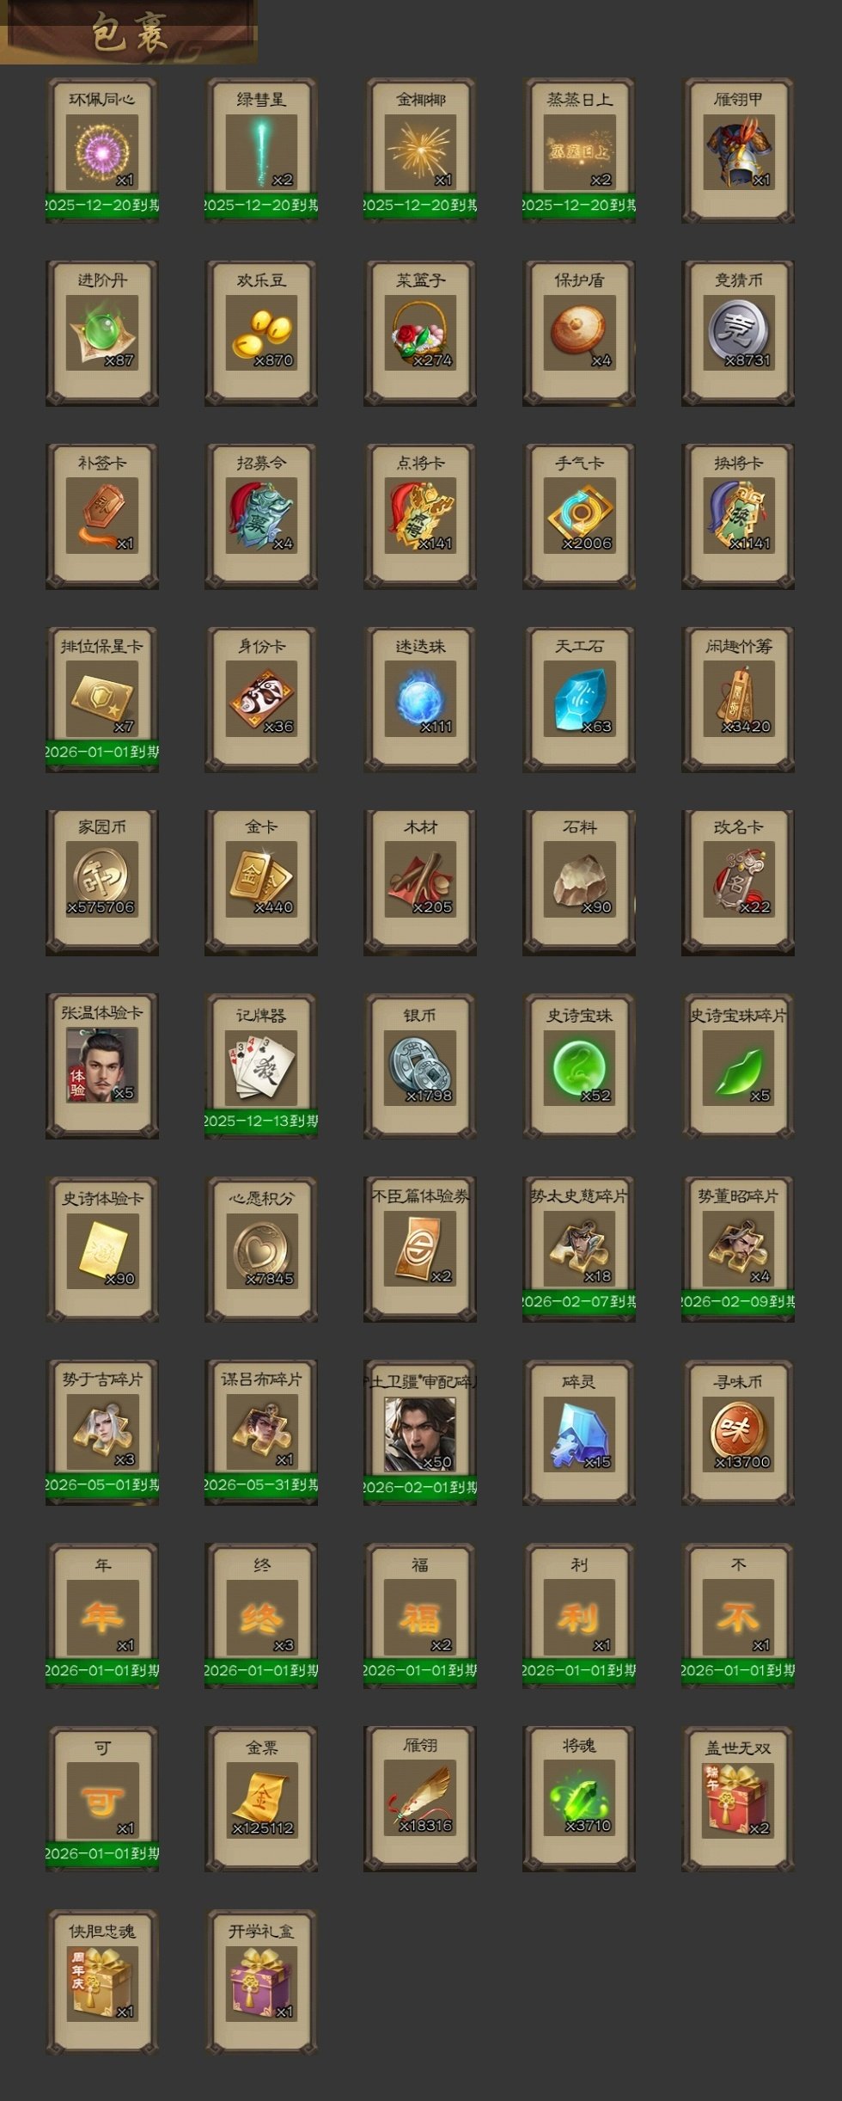842x2101 pixels.
Task: Select the 史诗宝珠 green orb
Action: 579,1066
